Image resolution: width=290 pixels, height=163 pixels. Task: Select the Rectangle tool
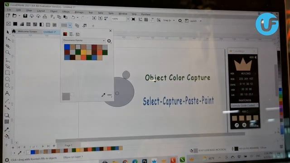click(x=7, y=72)
